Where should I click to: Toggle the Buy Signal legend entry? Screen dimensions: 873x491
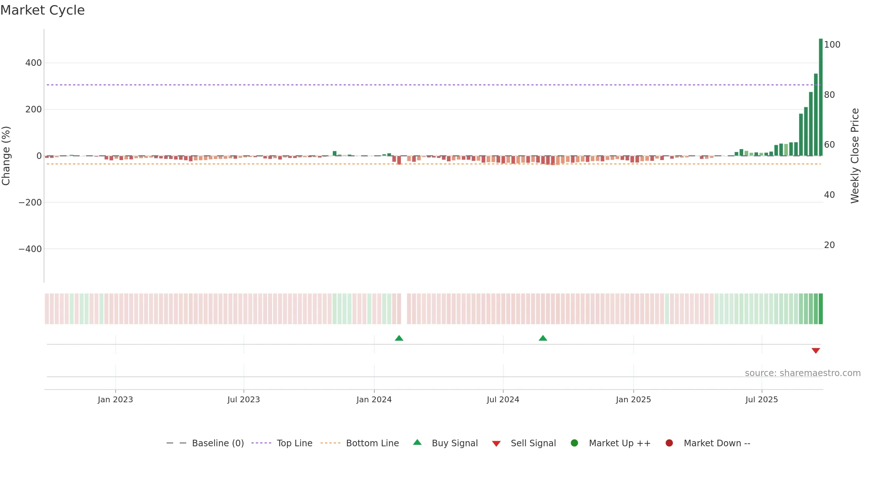[x=445, y=443]
